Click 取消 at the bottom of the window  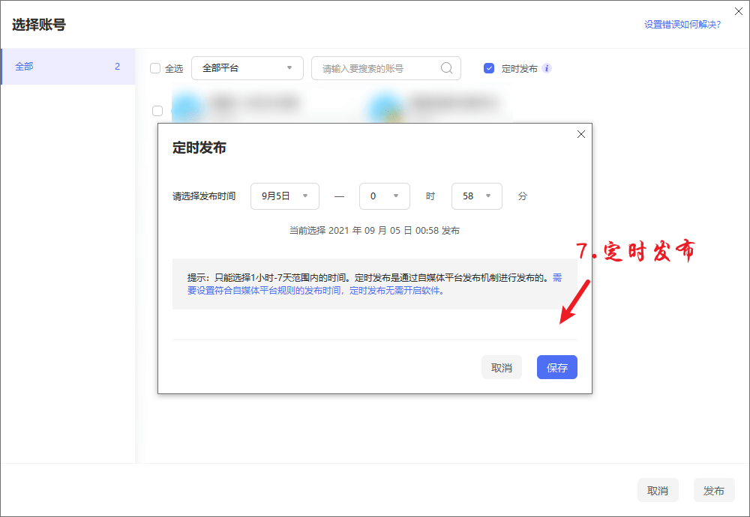[658, 490]
